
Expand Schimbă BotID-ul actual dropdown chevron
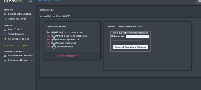(x=32, y=14)
